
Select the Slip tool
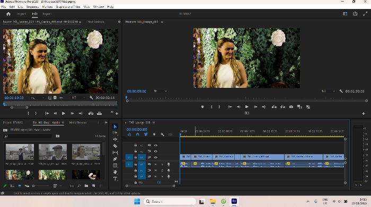pyautogui.click(x=115, y=152)
